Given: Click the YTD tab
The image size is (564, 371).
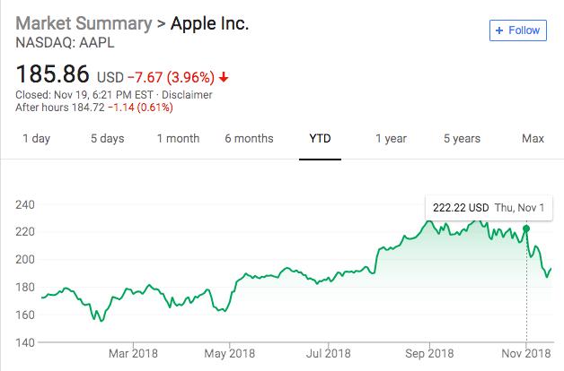Looking at the screenshot, I should pyautogui.click(x=320, y=139).
